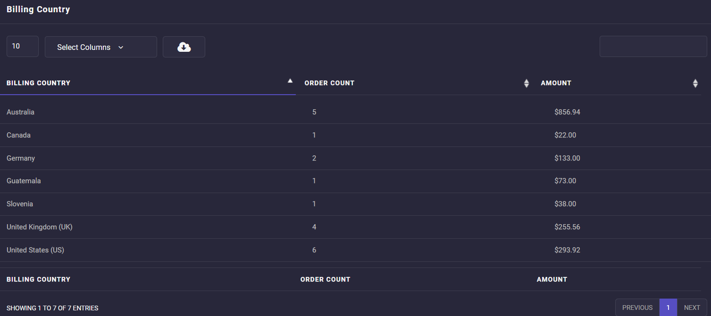Click the entries-per-page field showing 10

[23, 47]
